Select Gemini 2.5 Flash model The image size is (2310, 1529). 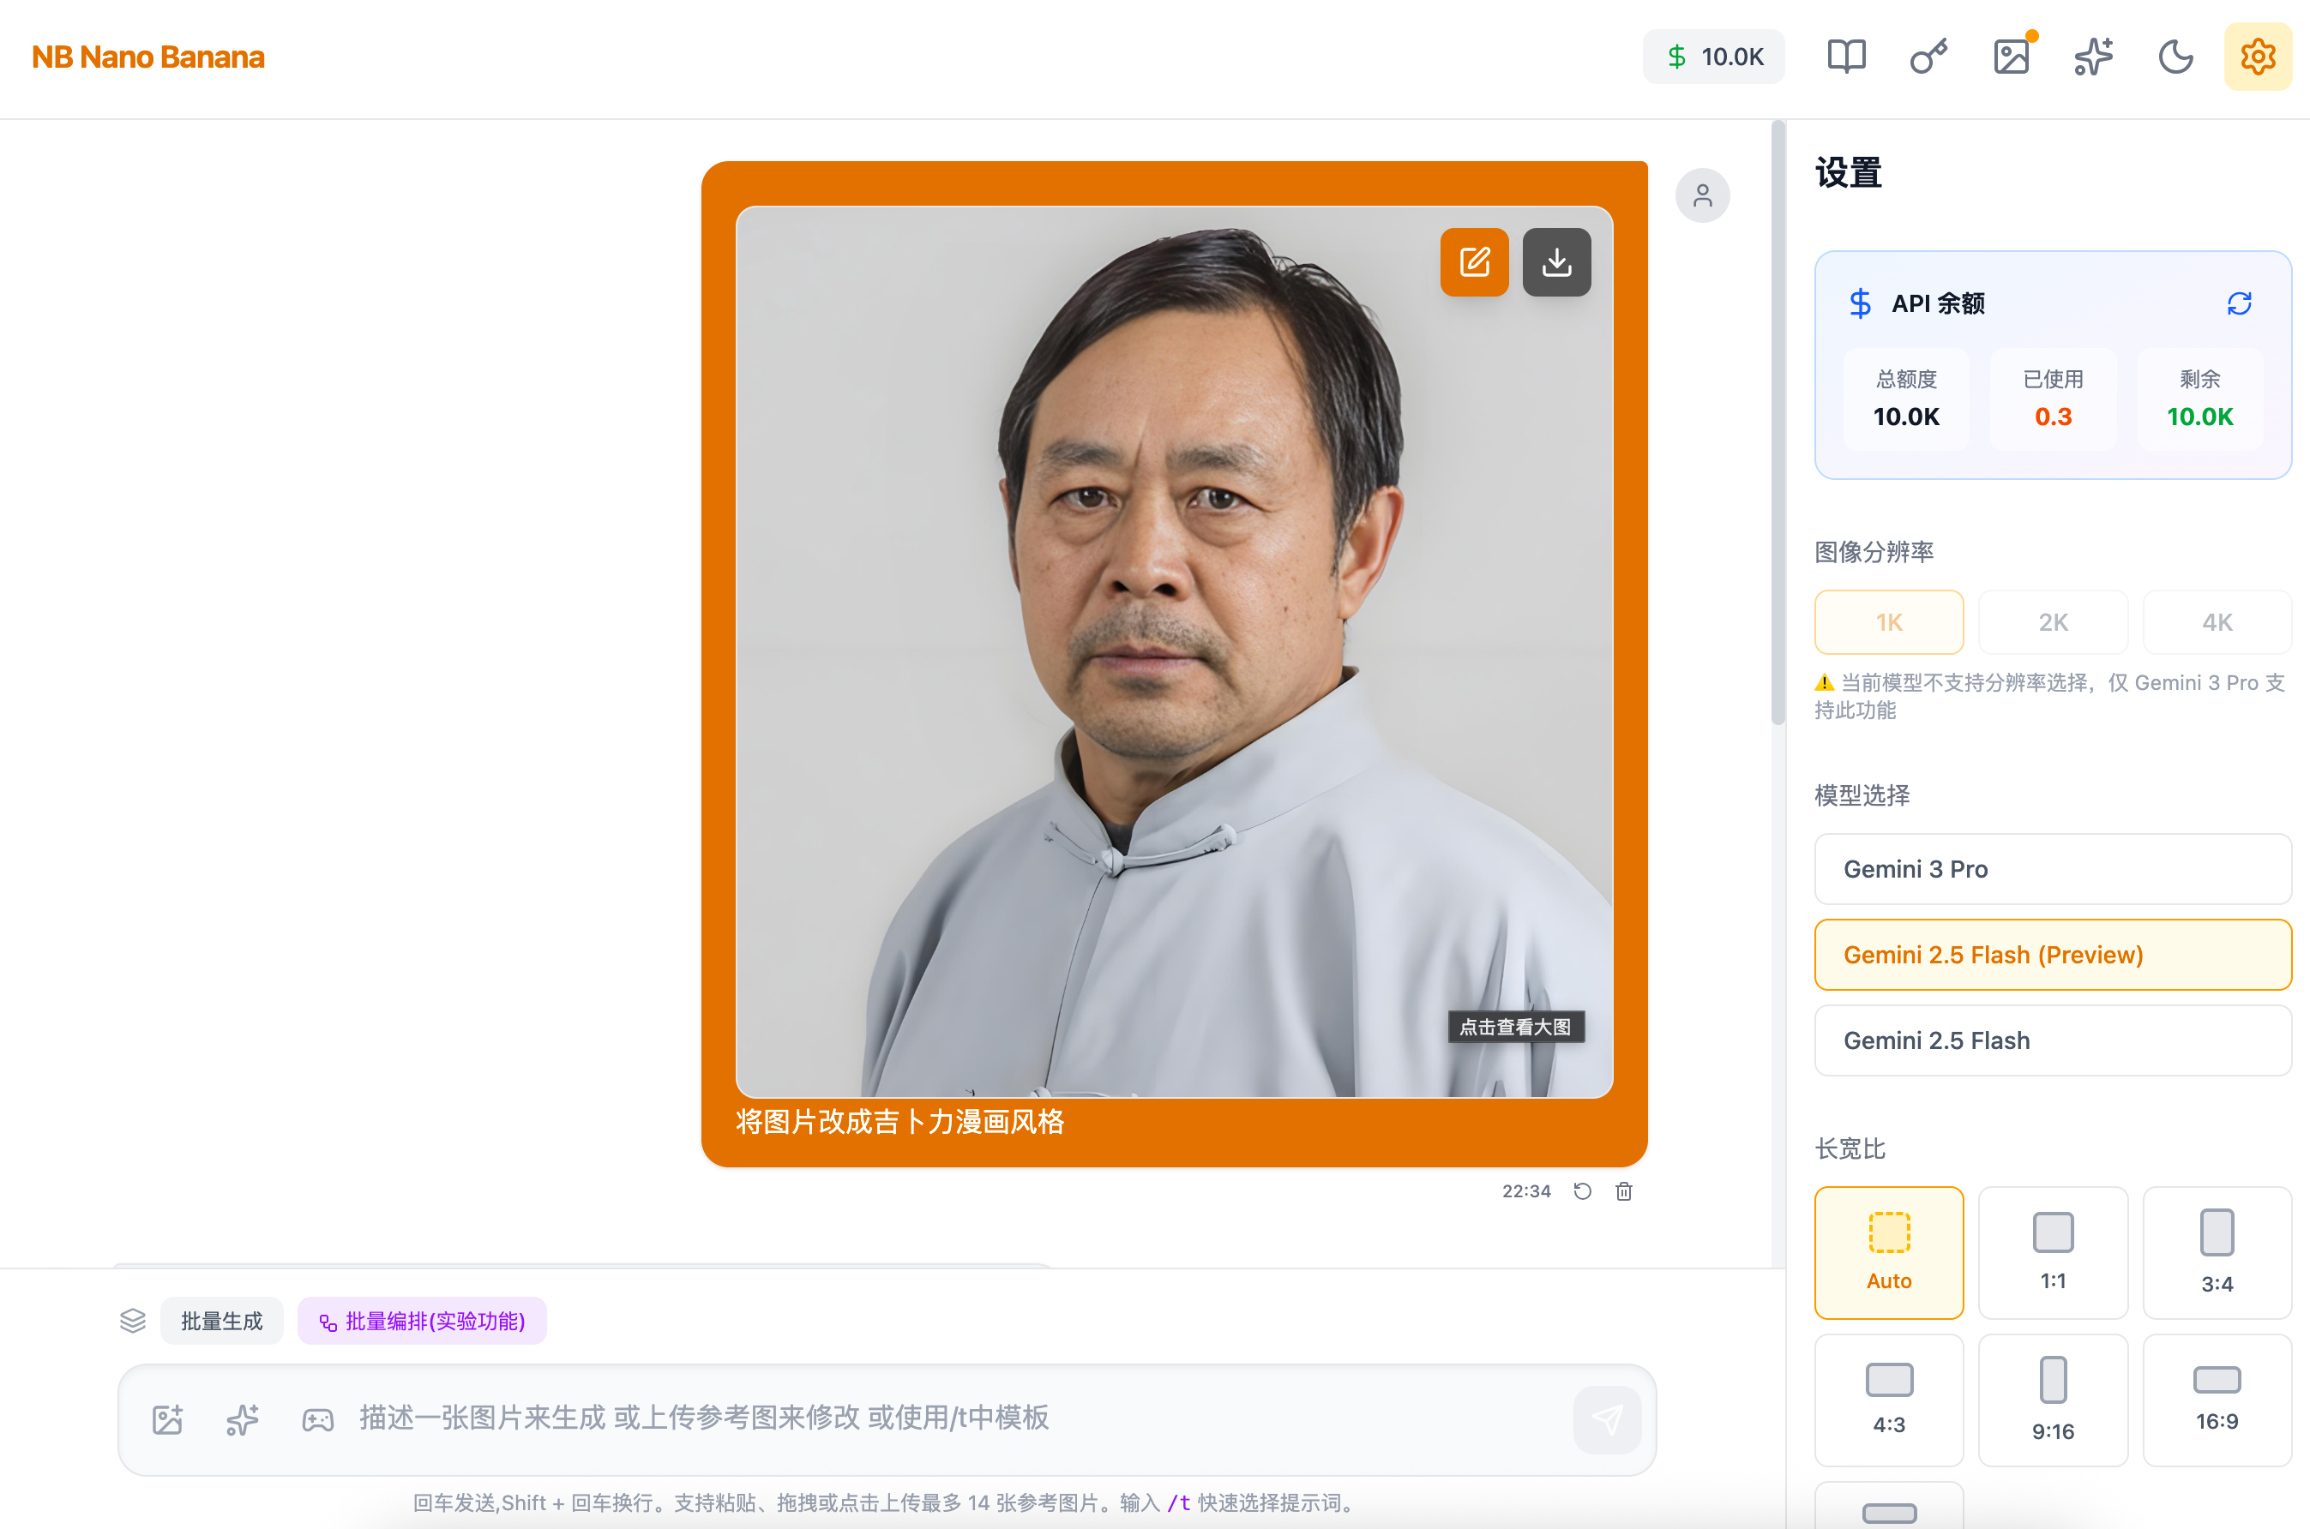(2053, 1040)
